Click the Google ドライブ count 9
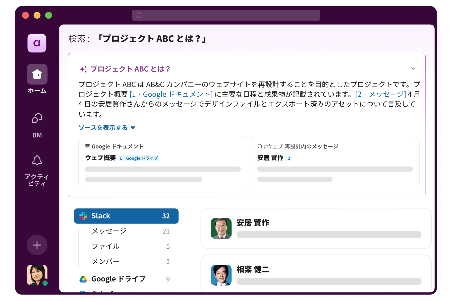The image size is (452, 301). point(168,279)
